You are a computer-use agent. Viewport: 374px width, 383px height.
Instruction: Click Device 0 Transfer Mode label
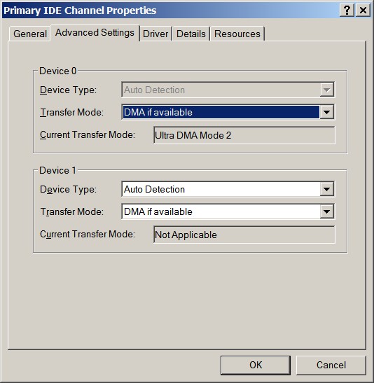click(x=72, y=112)
